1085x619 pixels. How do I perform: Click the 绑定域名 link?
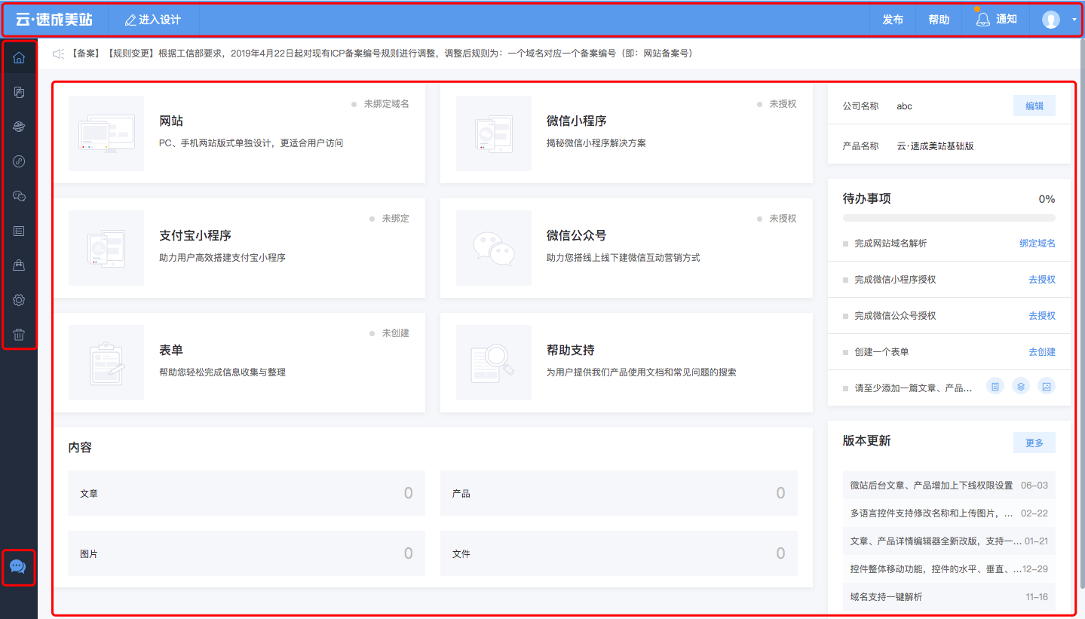coord(1037,244)
